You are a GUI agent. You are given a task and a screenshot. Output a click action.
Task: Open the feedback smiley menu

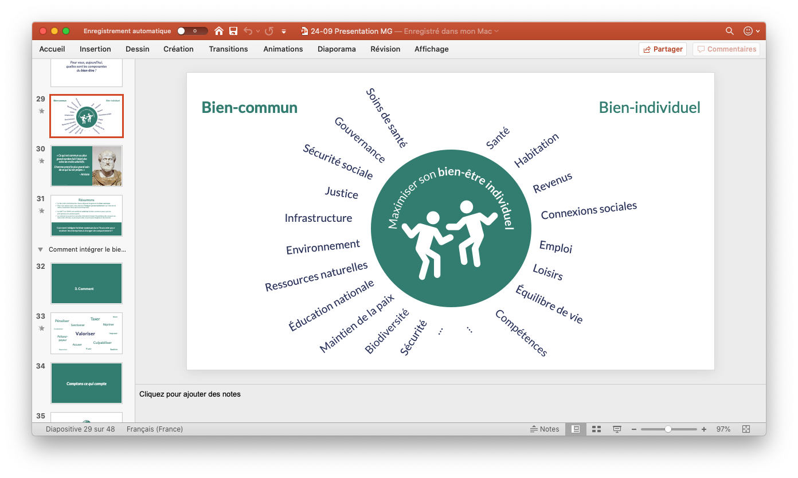coord(751,31)
